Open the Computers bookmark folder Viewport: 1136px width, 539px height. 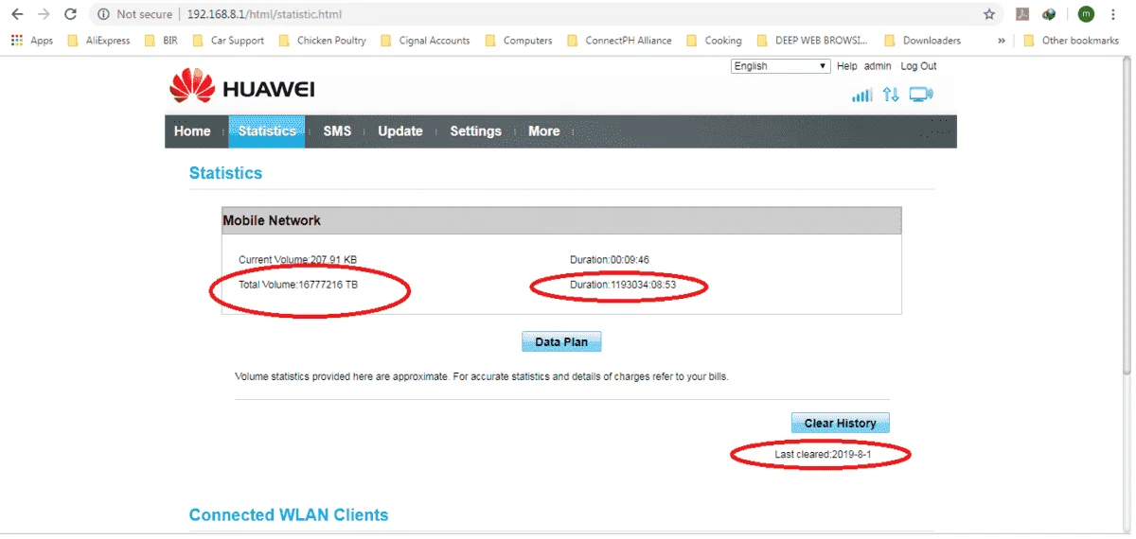[518, 41]
